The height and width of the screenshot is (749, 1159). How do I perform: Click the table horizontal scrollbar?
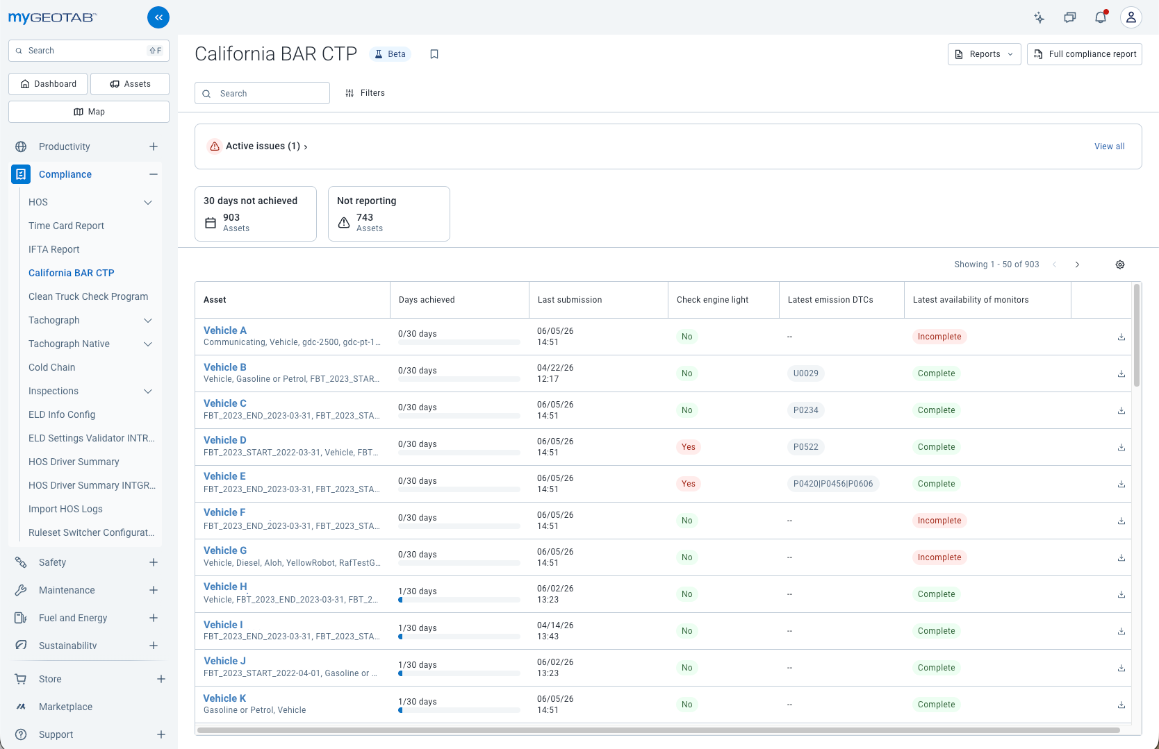click(x=659, y=730)
